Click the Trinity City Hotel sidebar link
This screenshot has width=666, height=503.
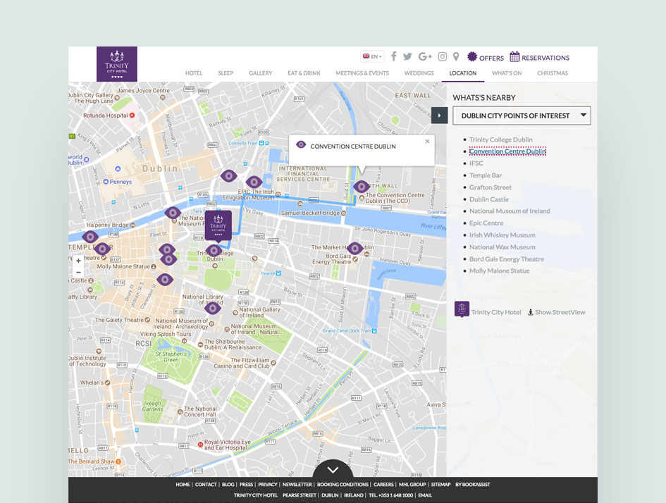[x=496, y=312]
